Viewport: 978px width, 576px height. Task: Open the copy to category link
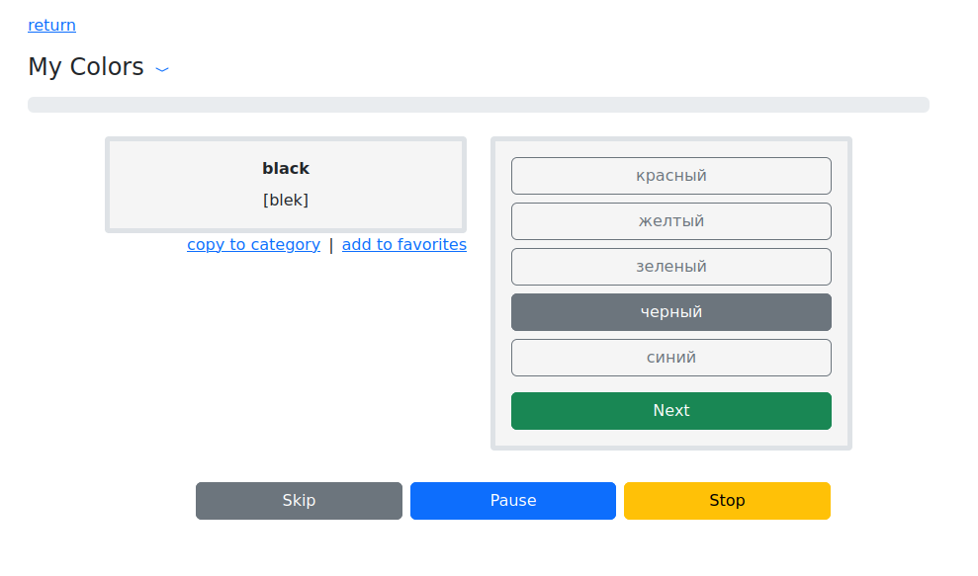coord(253,244)
